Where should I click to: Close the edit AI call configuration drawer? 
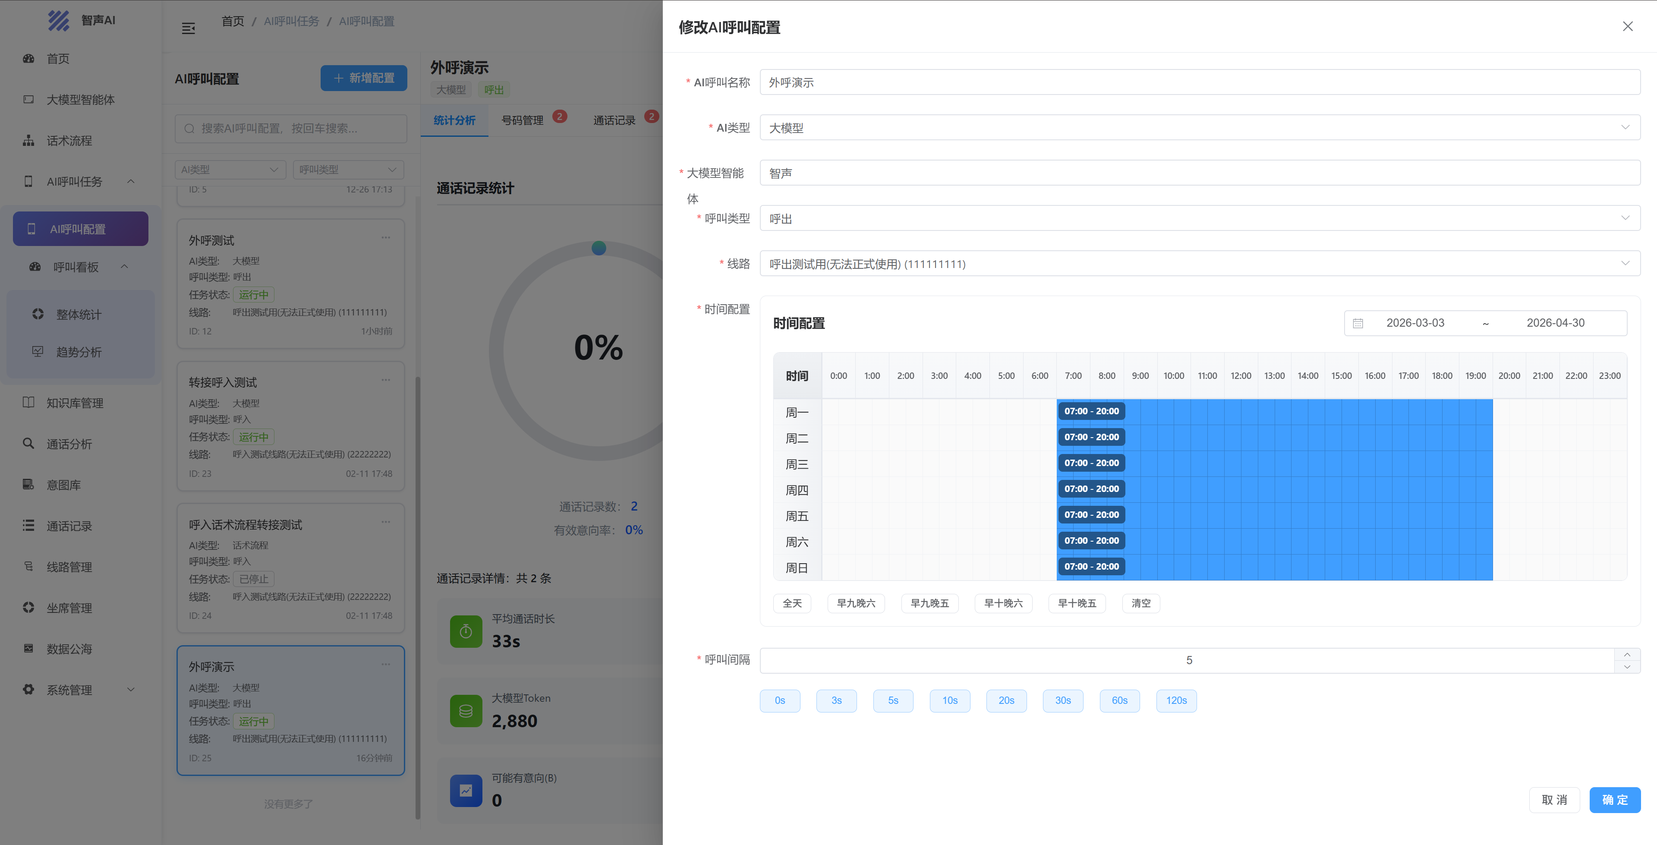tap(1627, 26)
